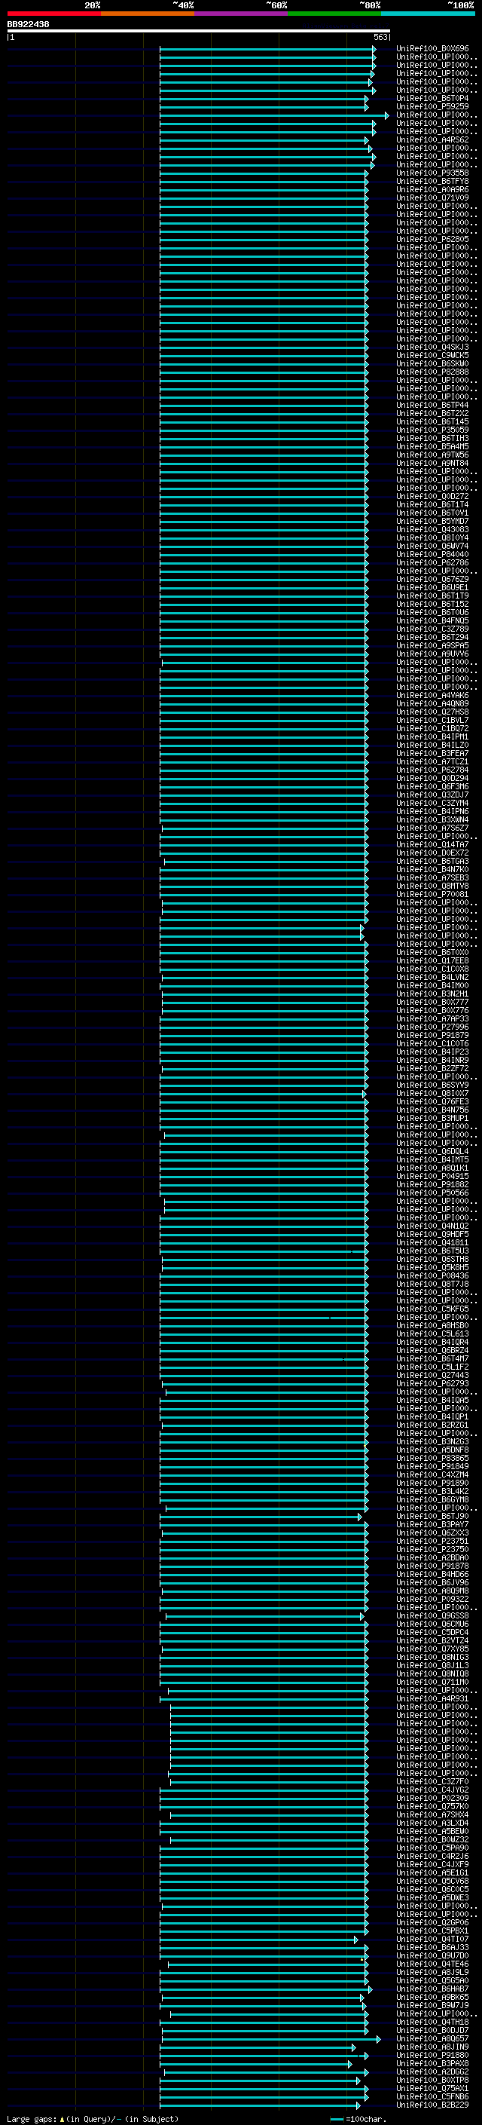Select the UniRef100_Q76FE3 label
Image resolution: width=482 pixels, height=2125 pixels.
(x=432, y=1102)
